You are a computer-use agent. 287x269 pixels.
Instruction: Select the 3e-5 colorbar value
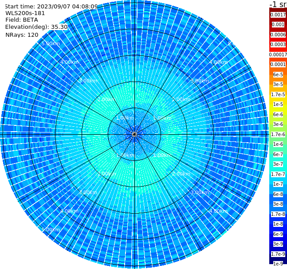tap(278, 84)
